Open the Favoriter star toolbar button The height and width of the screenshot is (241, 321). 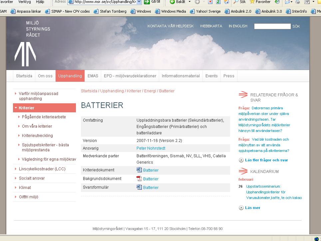coord(260,2)
